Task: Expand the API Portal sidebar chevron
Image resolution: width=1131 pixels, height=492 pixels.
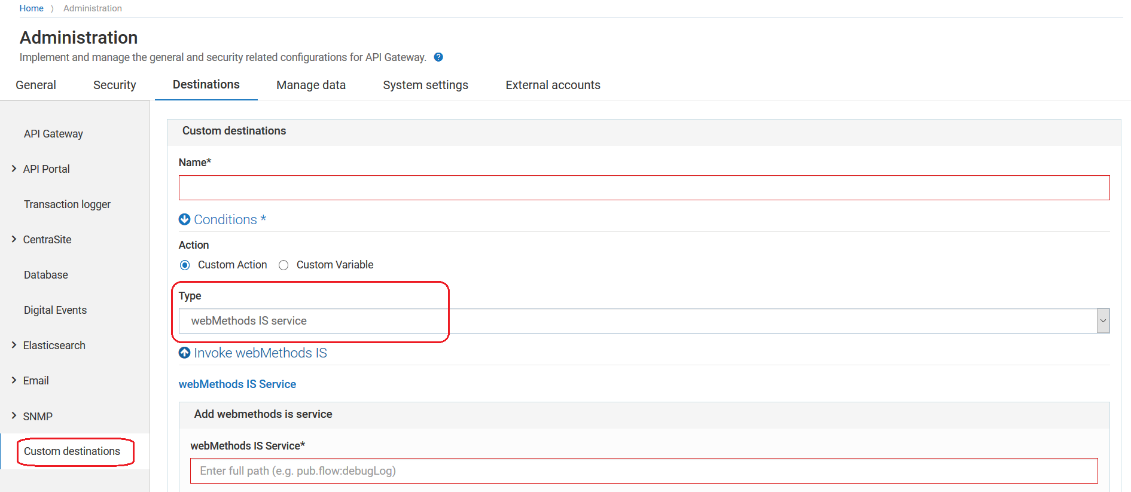Action: tap(14, 169)
